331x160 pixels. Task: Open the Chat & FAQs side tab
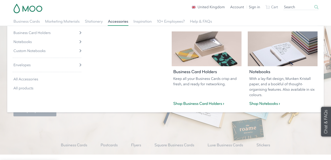(326, 122)
